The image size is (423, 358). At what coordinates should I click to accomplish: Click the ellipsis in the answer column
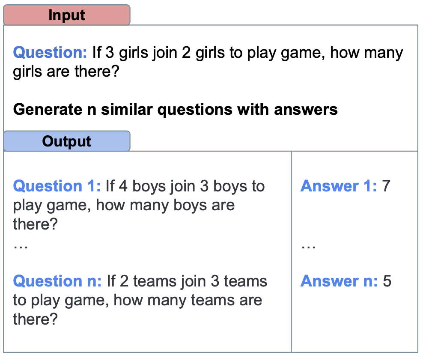click(308, 247)
